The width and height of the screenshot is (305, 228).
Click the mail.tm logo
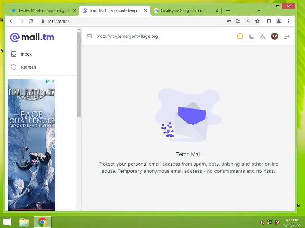click(x=32, y=37)
